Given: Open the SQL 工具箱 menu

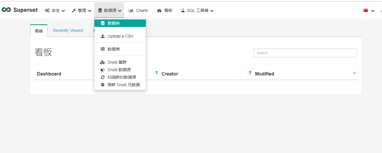Looking at the screenshot, I should point(197,10).
